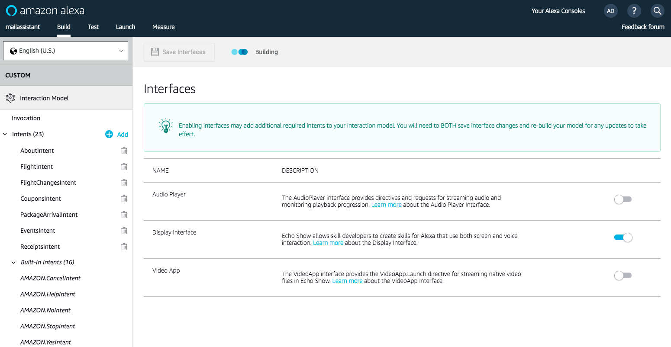Open the mailassistant skill name link
Screen dimensions: 671x347
(23, 27)
